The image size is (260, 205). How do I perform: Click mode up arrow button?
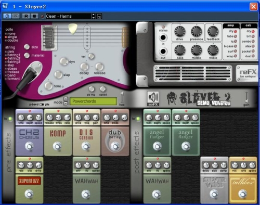66,99
